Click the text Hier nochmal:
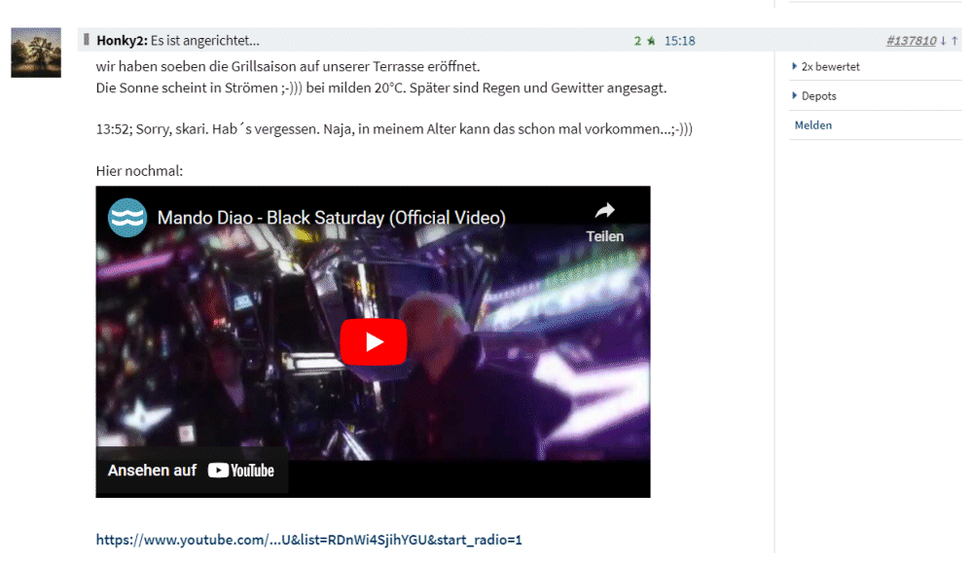This screenshot has width=973, height=562. pos(139,170)
